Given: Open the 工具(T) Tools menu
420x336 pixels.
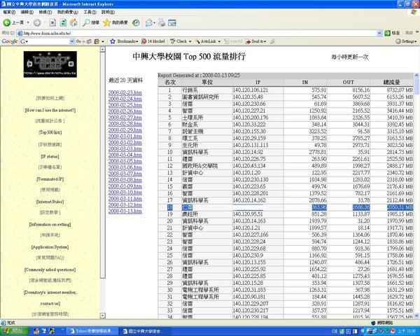Looking at the screenshot, I should point(90,13).
